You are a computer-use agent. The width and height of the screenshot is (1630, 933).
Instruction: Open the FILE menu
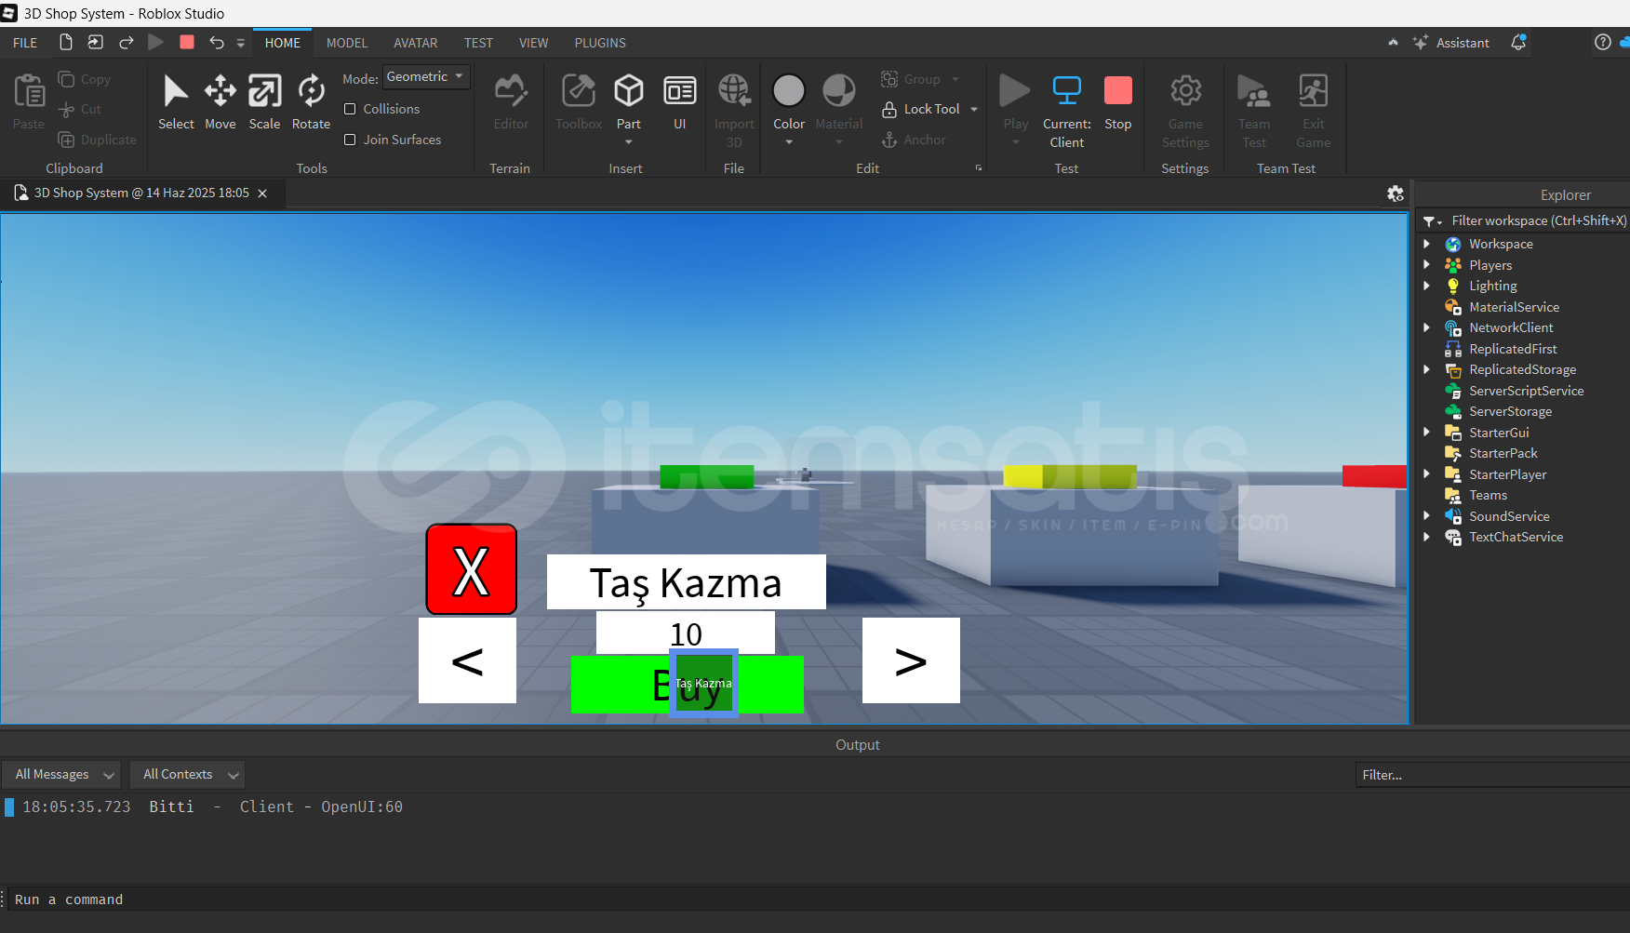pyautogui.click(x=25, y=43)
